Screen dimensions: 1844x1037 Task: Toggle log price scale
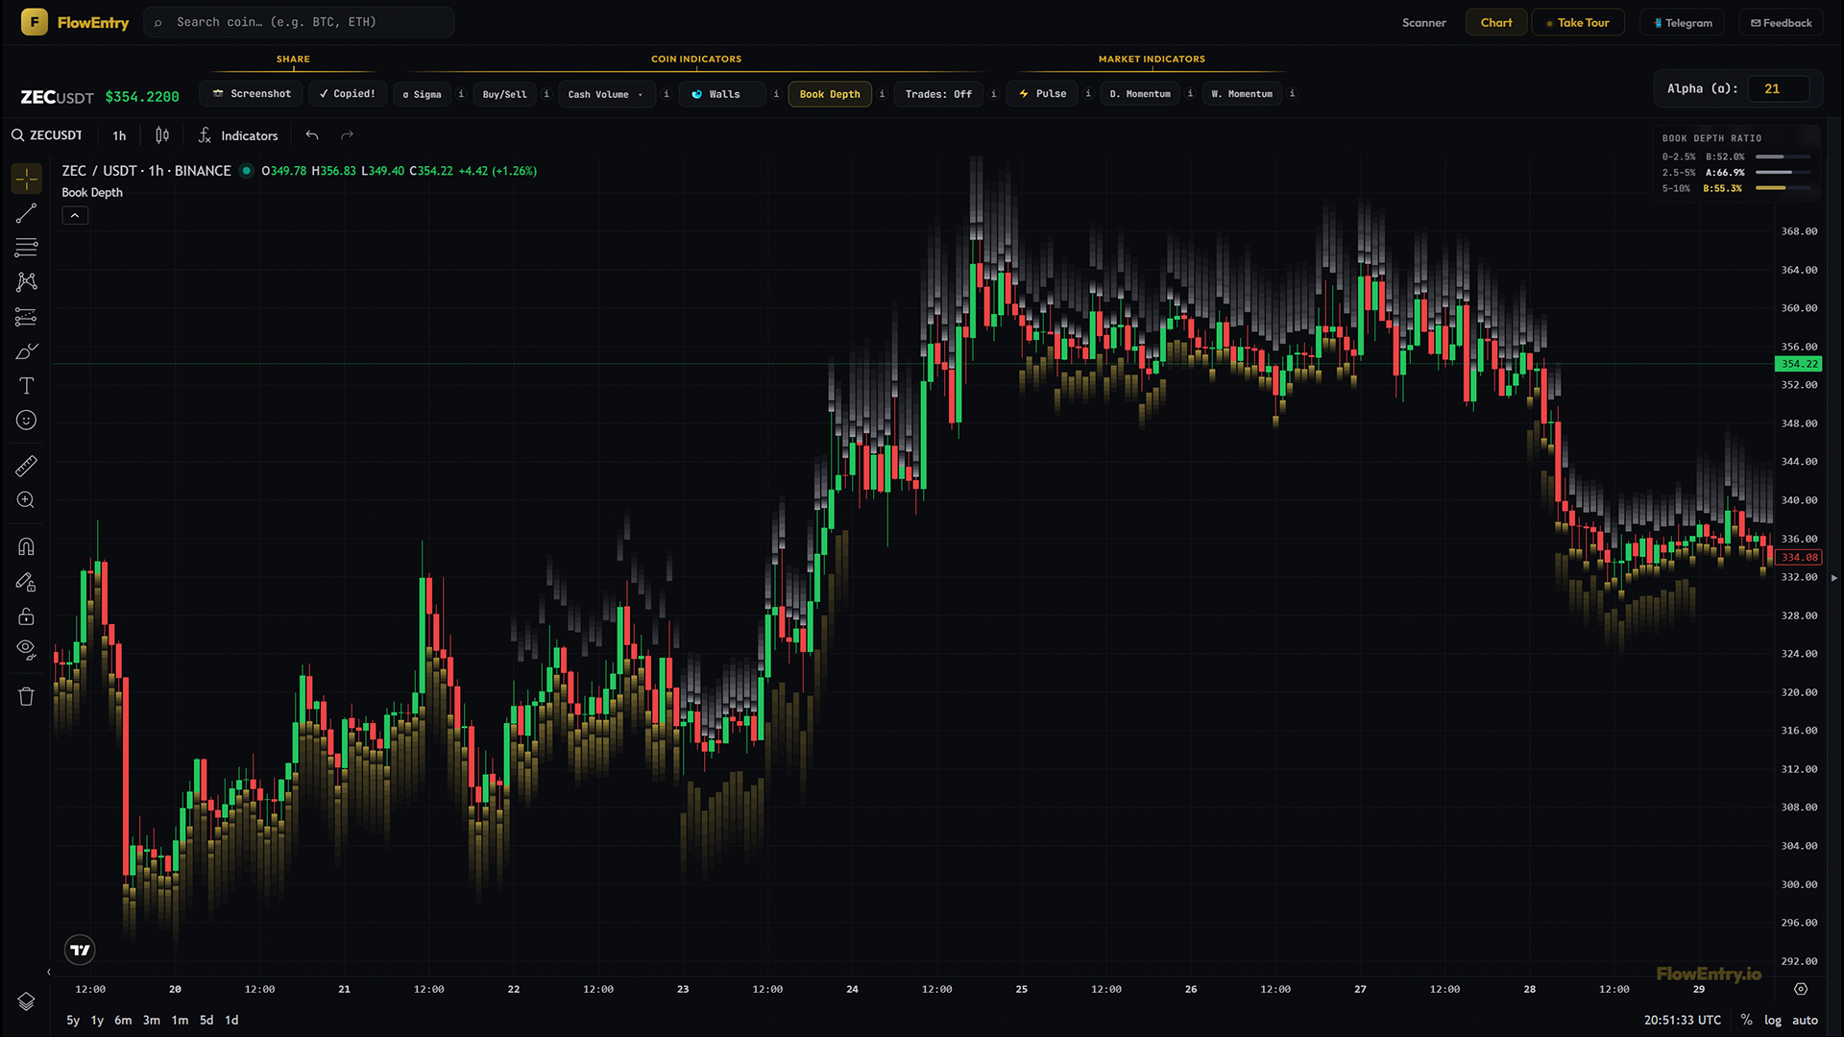tap(1773, 1020)
